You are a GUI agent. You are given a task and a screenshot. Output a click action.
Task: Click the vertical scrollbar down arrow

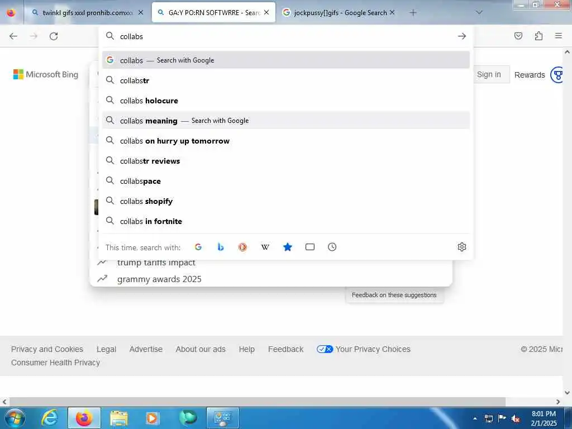coord(567,393)
